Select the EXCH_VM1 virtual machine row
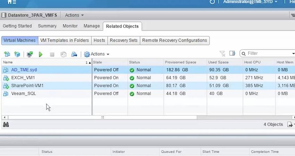The image size is (295, 156). (23, 78)
